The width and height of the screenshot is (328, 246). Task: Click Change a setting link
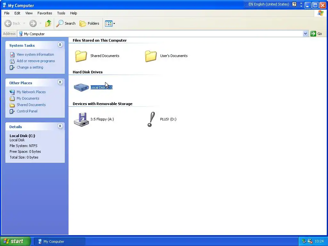[30, 67]
